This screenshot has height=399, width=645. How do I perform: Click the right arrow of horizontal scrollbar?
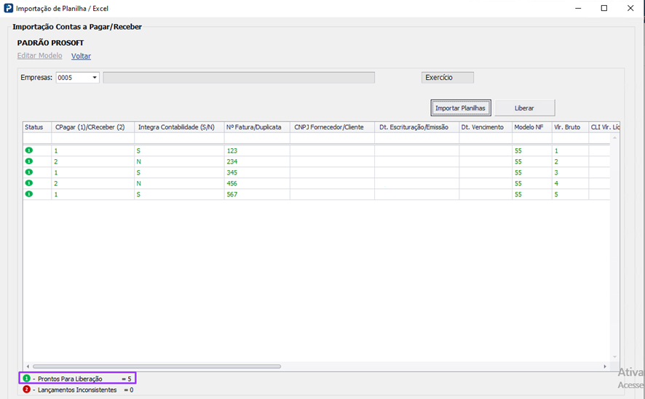(604, 366)
